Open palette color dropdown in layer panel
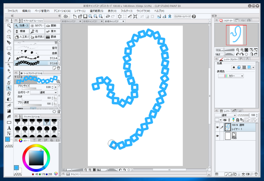 click(220, 120)
